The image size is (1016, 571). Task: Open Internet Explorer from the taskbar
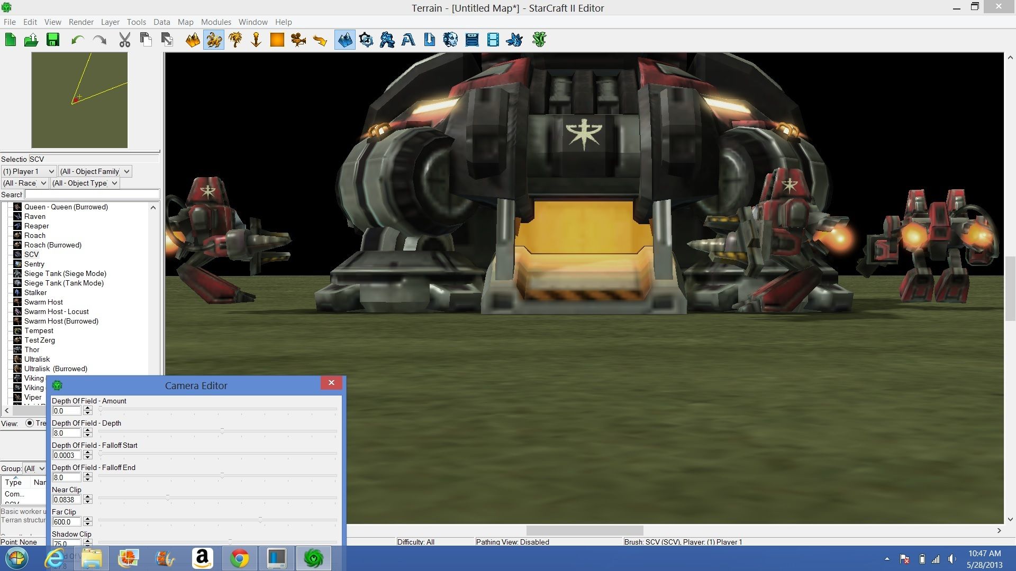point(53,558)
